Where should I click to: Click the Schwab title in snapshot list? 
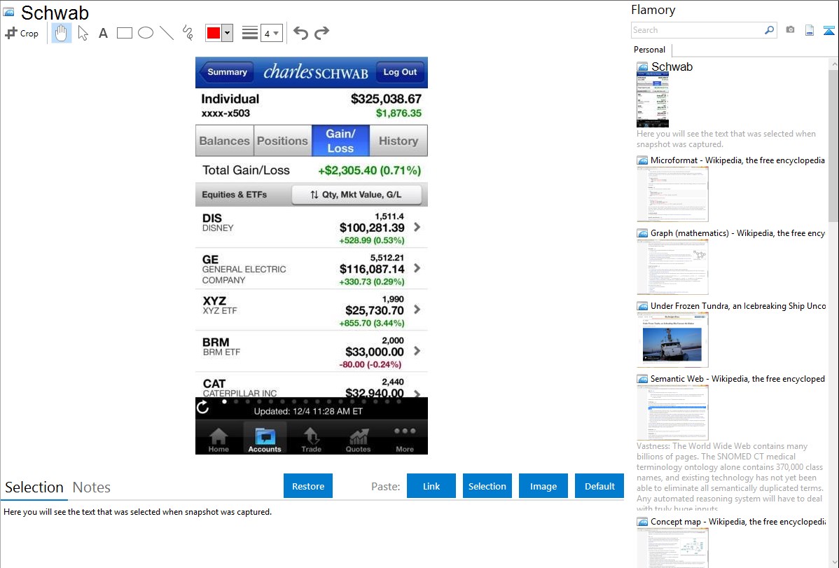pos(672,67)
